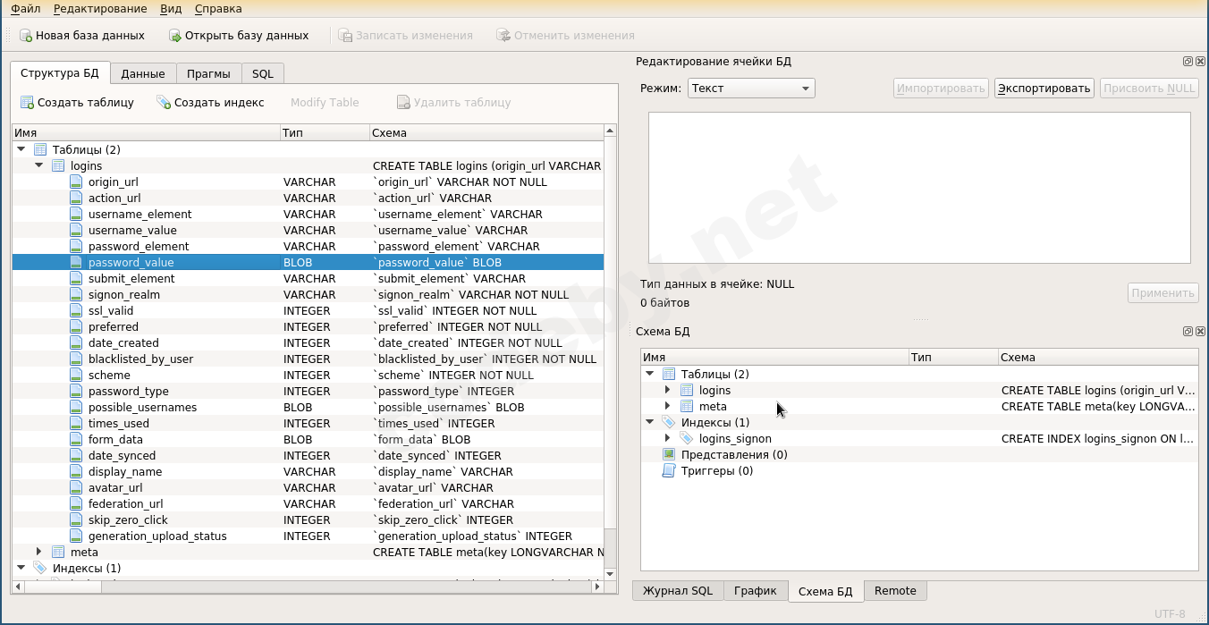This screenshot has width=1209, height=625.
Task: Open the Mode dropdown set to Text
Action: point(751,89)
